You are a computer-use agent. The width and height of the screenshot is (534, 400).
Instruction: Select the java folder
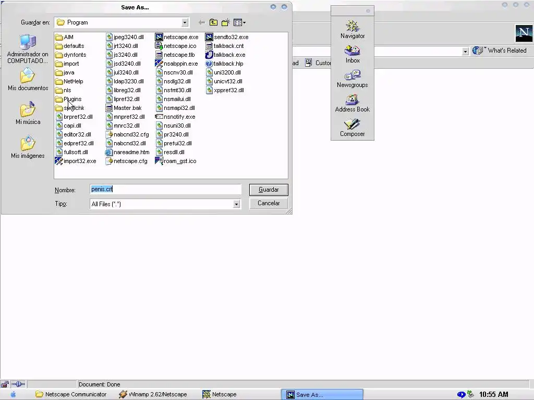click(x=65, y=72)
